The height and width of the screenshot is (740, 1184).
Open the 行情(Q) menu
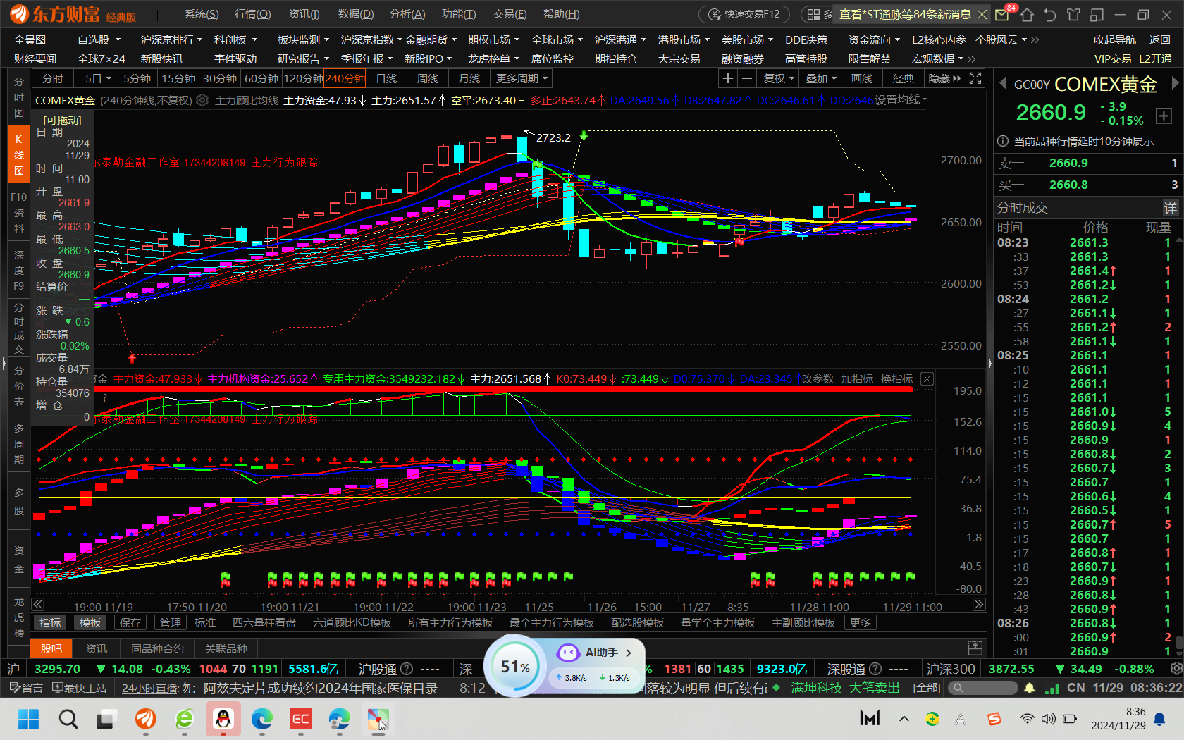click(252, 14)
